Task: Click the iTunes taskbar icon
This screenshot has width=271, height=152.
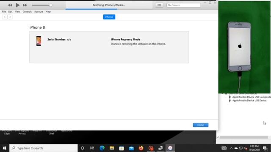Action: click(170, 148)
